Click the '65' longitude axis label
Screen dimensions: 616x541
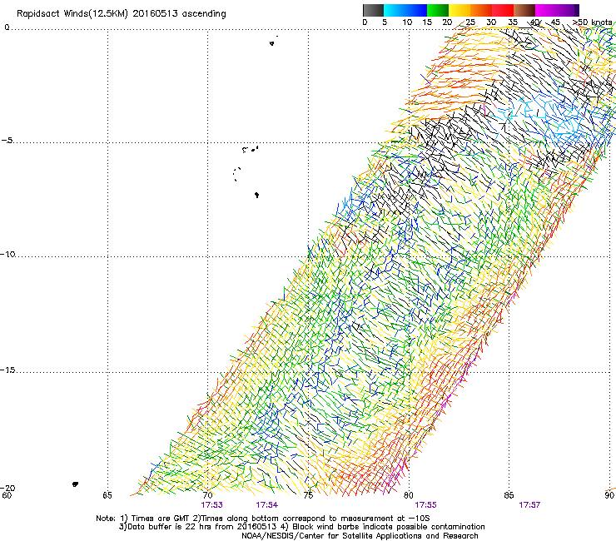pos(107,495)
